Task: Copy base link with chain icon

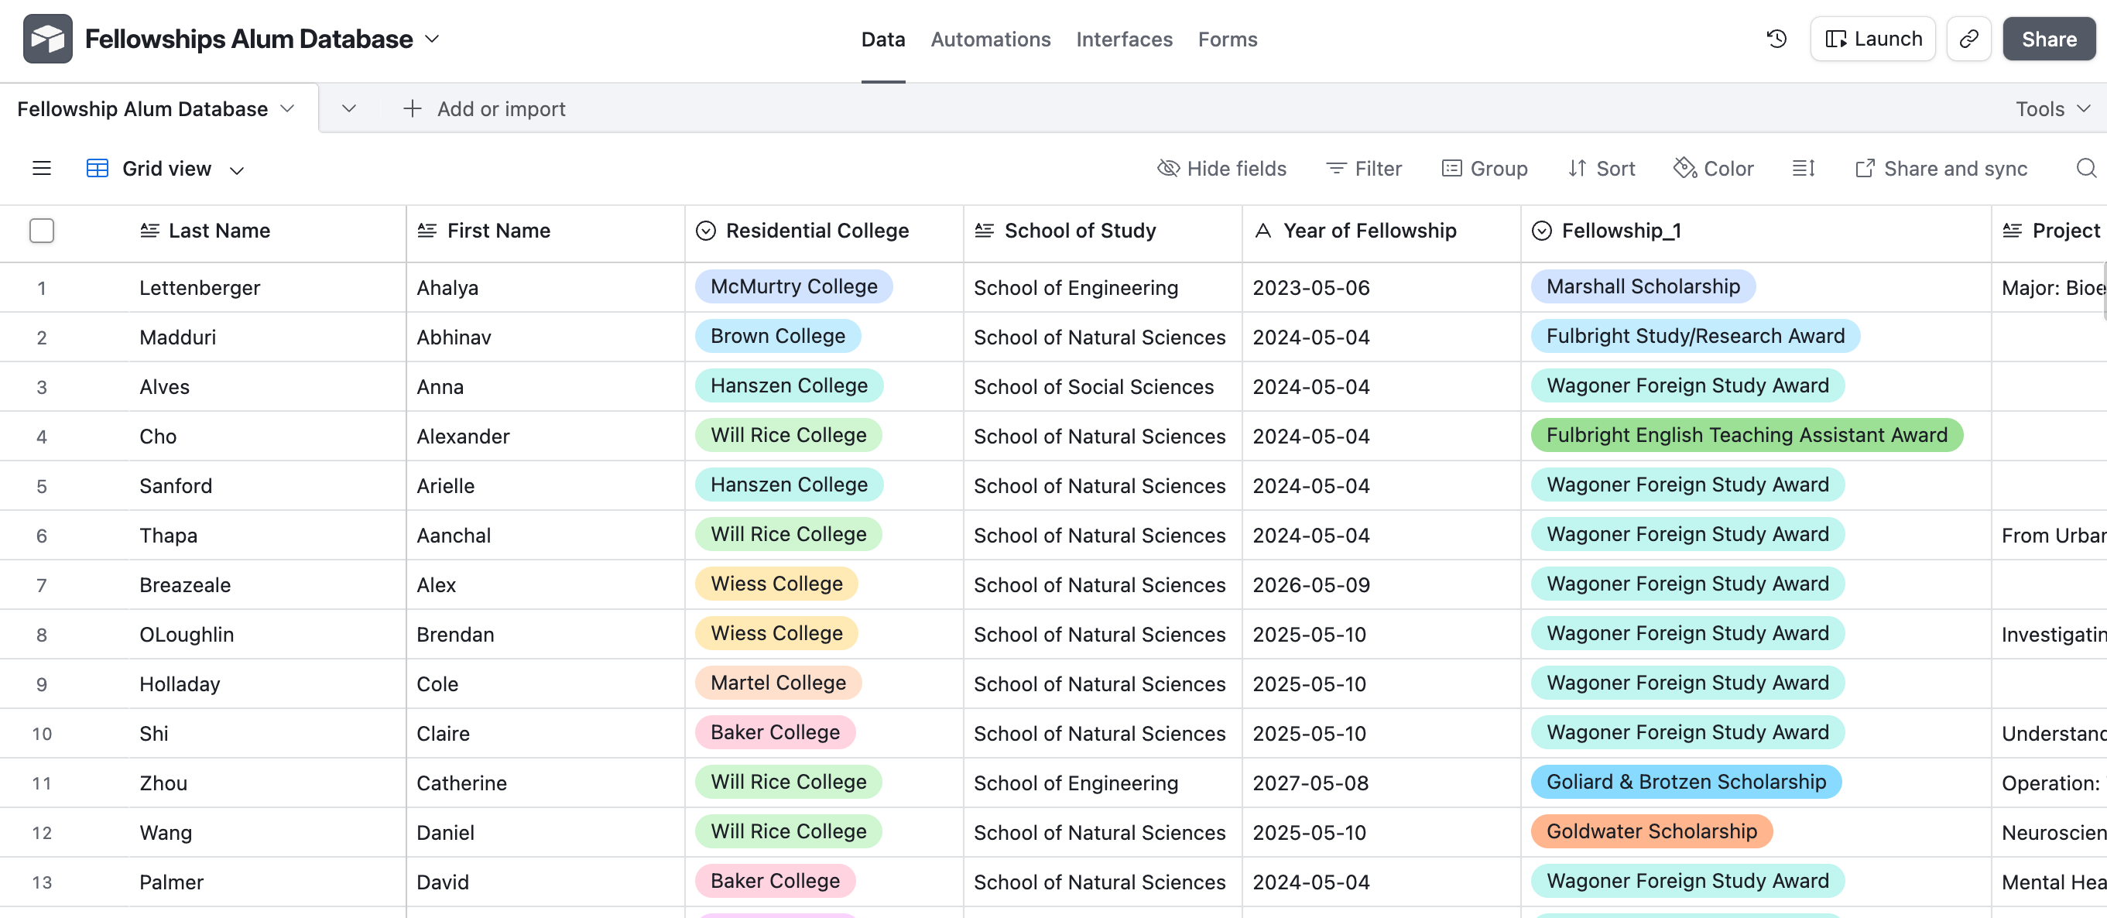Action: pyautogui.click(x=1968, y=39)
